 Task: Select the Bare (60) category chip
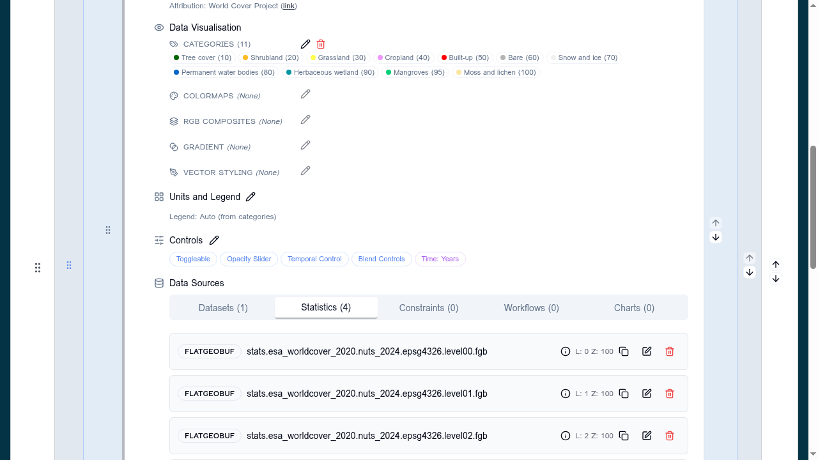520,57
